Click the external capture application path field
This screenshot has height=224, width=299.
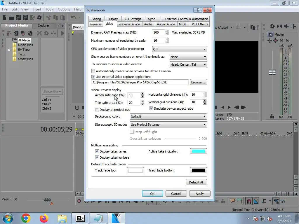140,82
